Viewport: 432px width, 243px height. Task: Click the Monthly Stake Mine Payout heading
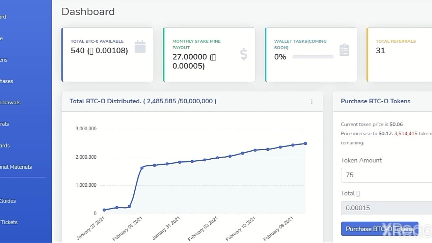[x=196, y=44]
